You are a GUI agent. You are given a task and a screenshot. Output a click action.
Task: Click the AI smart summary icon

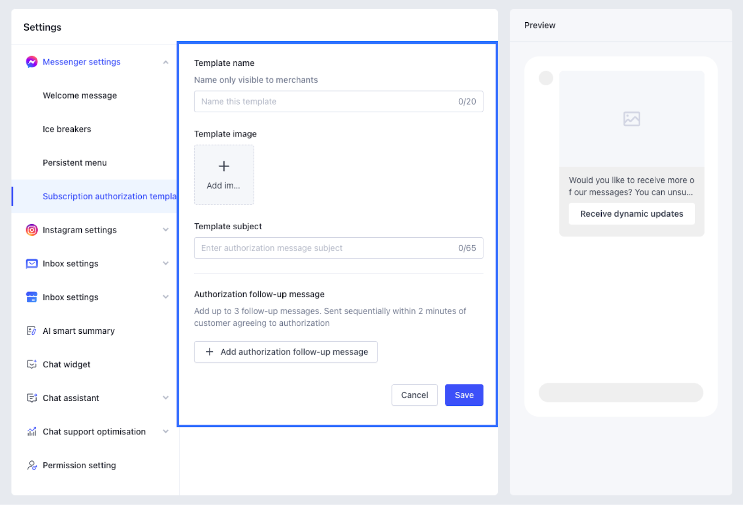pos(32,331)
